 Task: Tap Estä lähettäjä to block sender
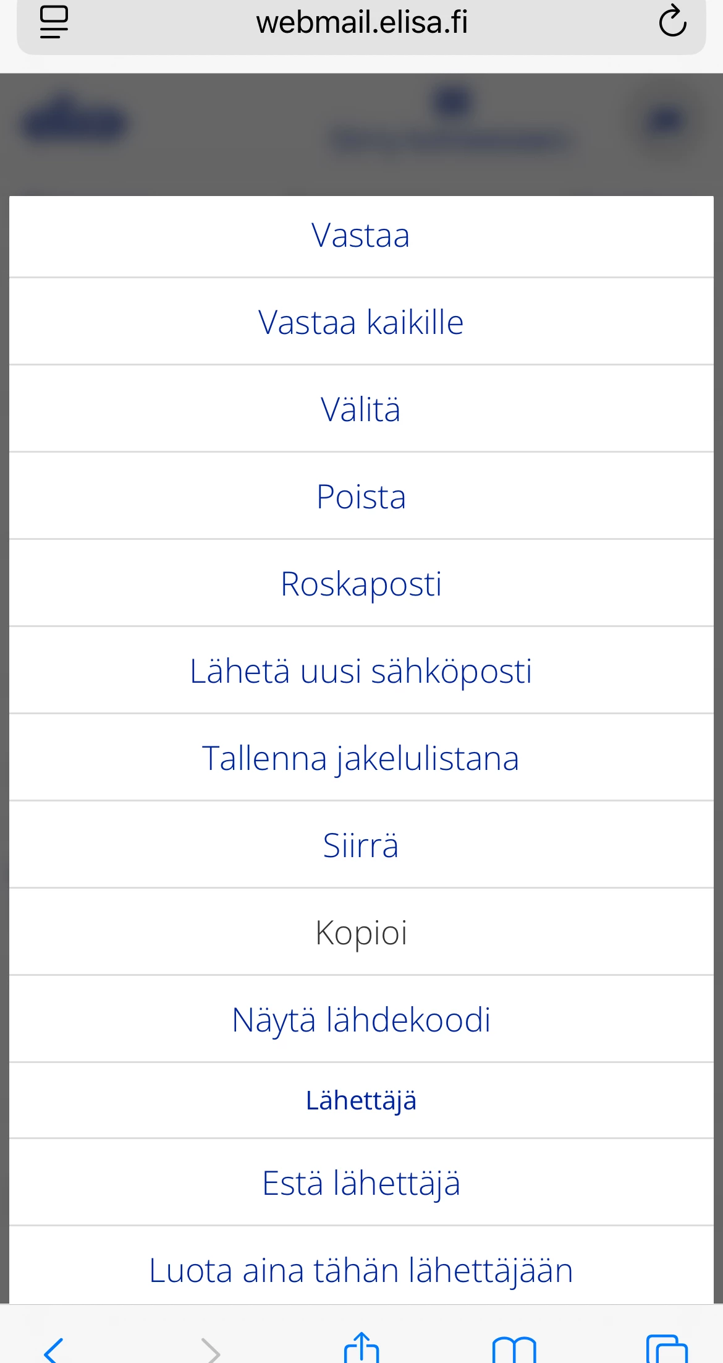361,1183
